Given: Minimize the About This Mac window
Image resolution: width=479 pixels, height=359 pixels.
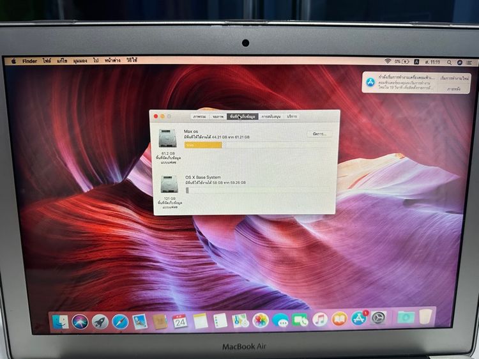Looking at the screenshot, I should tap(162, 116).
